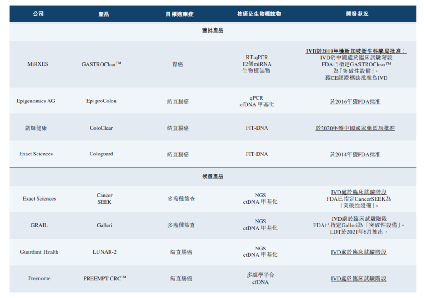Image resolution: width=424 pixels, height=298 pixels.
Task: Click the Epigenomics AG company name
Action: coord(36,101)
